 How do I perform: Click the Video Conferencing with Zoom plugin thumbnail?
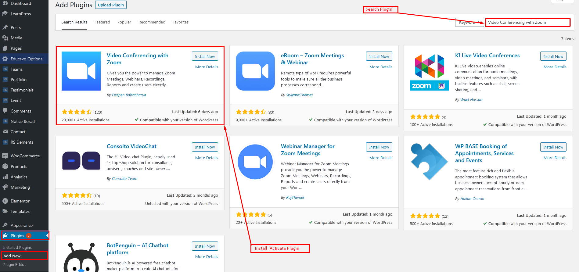click(x=81, y=71)
